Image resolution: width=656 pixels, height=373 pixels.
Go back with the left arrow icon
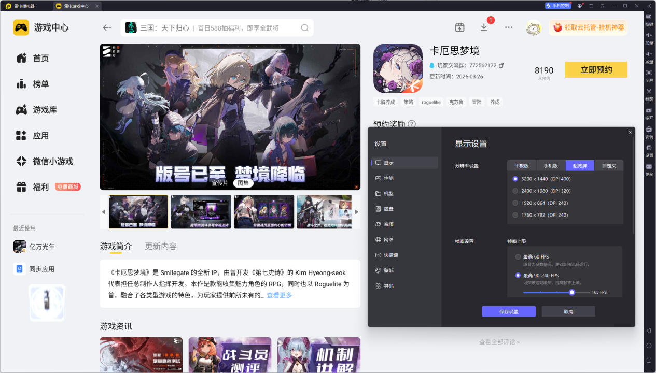(107, 27)
